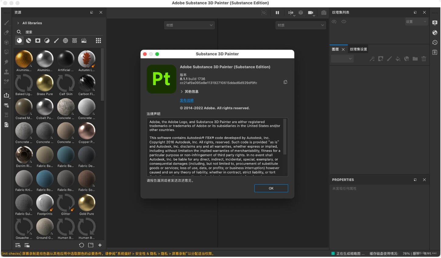Open Display settings monitor icon on right dock
This screenshot has width=441, height=258.
pyautogui.click(x=435, y=23)
